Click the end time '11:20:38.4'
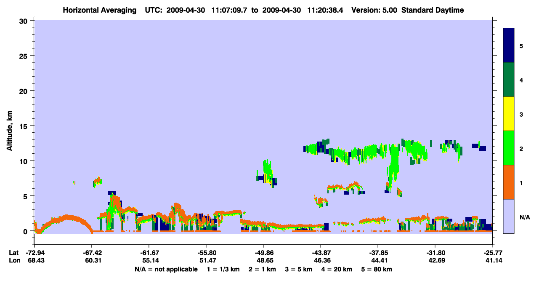Image resolution: width=547 pixels, height=281 pixels. coord(326,10)
